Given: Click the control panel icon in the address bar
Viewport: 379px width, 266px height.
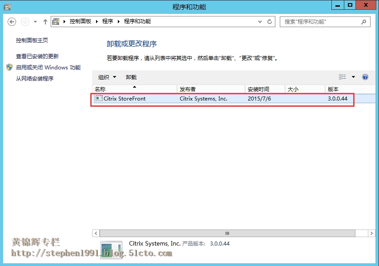Looking at the screenshot, I should (56, 21).
